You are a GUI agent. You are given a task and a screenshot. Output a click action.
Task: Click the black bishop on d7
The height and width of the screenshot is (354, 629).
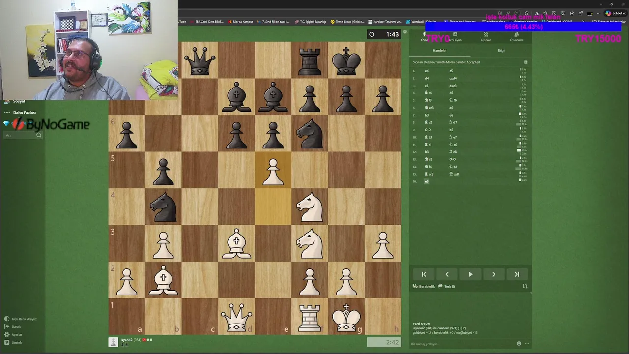point(236,97)
